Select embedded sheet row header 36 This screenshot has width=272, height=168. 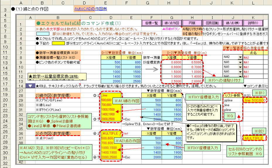[x=21, y=133]
